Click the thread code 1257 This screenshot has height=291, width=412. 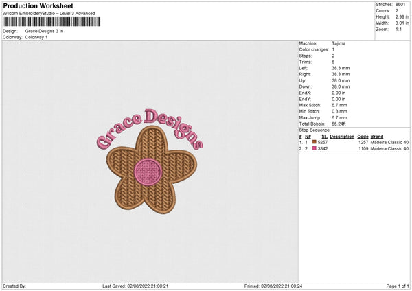click(x=363, y=142)
